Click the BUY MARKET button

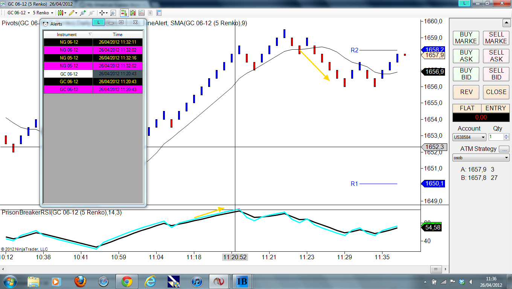tap(466, 38)
